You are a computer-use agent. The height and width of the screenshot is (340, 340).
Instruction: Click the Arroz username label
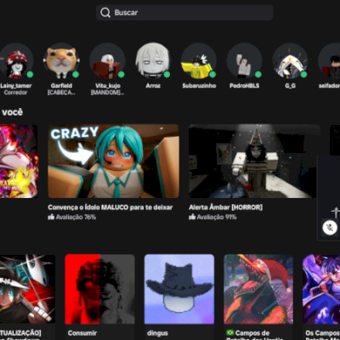click(153, 86)
